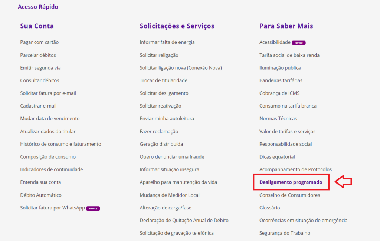
Task: Open Pagar com cartão link
Action: click(x=39, y=42)
